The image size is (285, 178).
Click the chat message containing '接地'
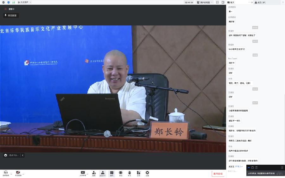tap(240, 83)
